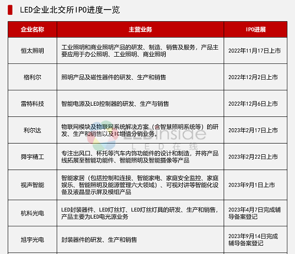Image resolution: width=295 pixels, height=254 pixels.
Task: Click 利尔达's business description about 物联网模块
Action: [x=140, y=130]
